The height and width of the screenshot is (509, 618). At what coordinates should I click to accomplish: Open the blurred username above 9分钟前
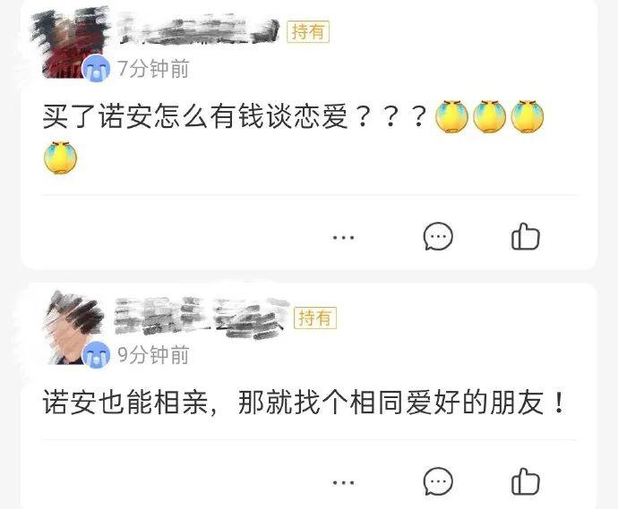click(201, 318)
